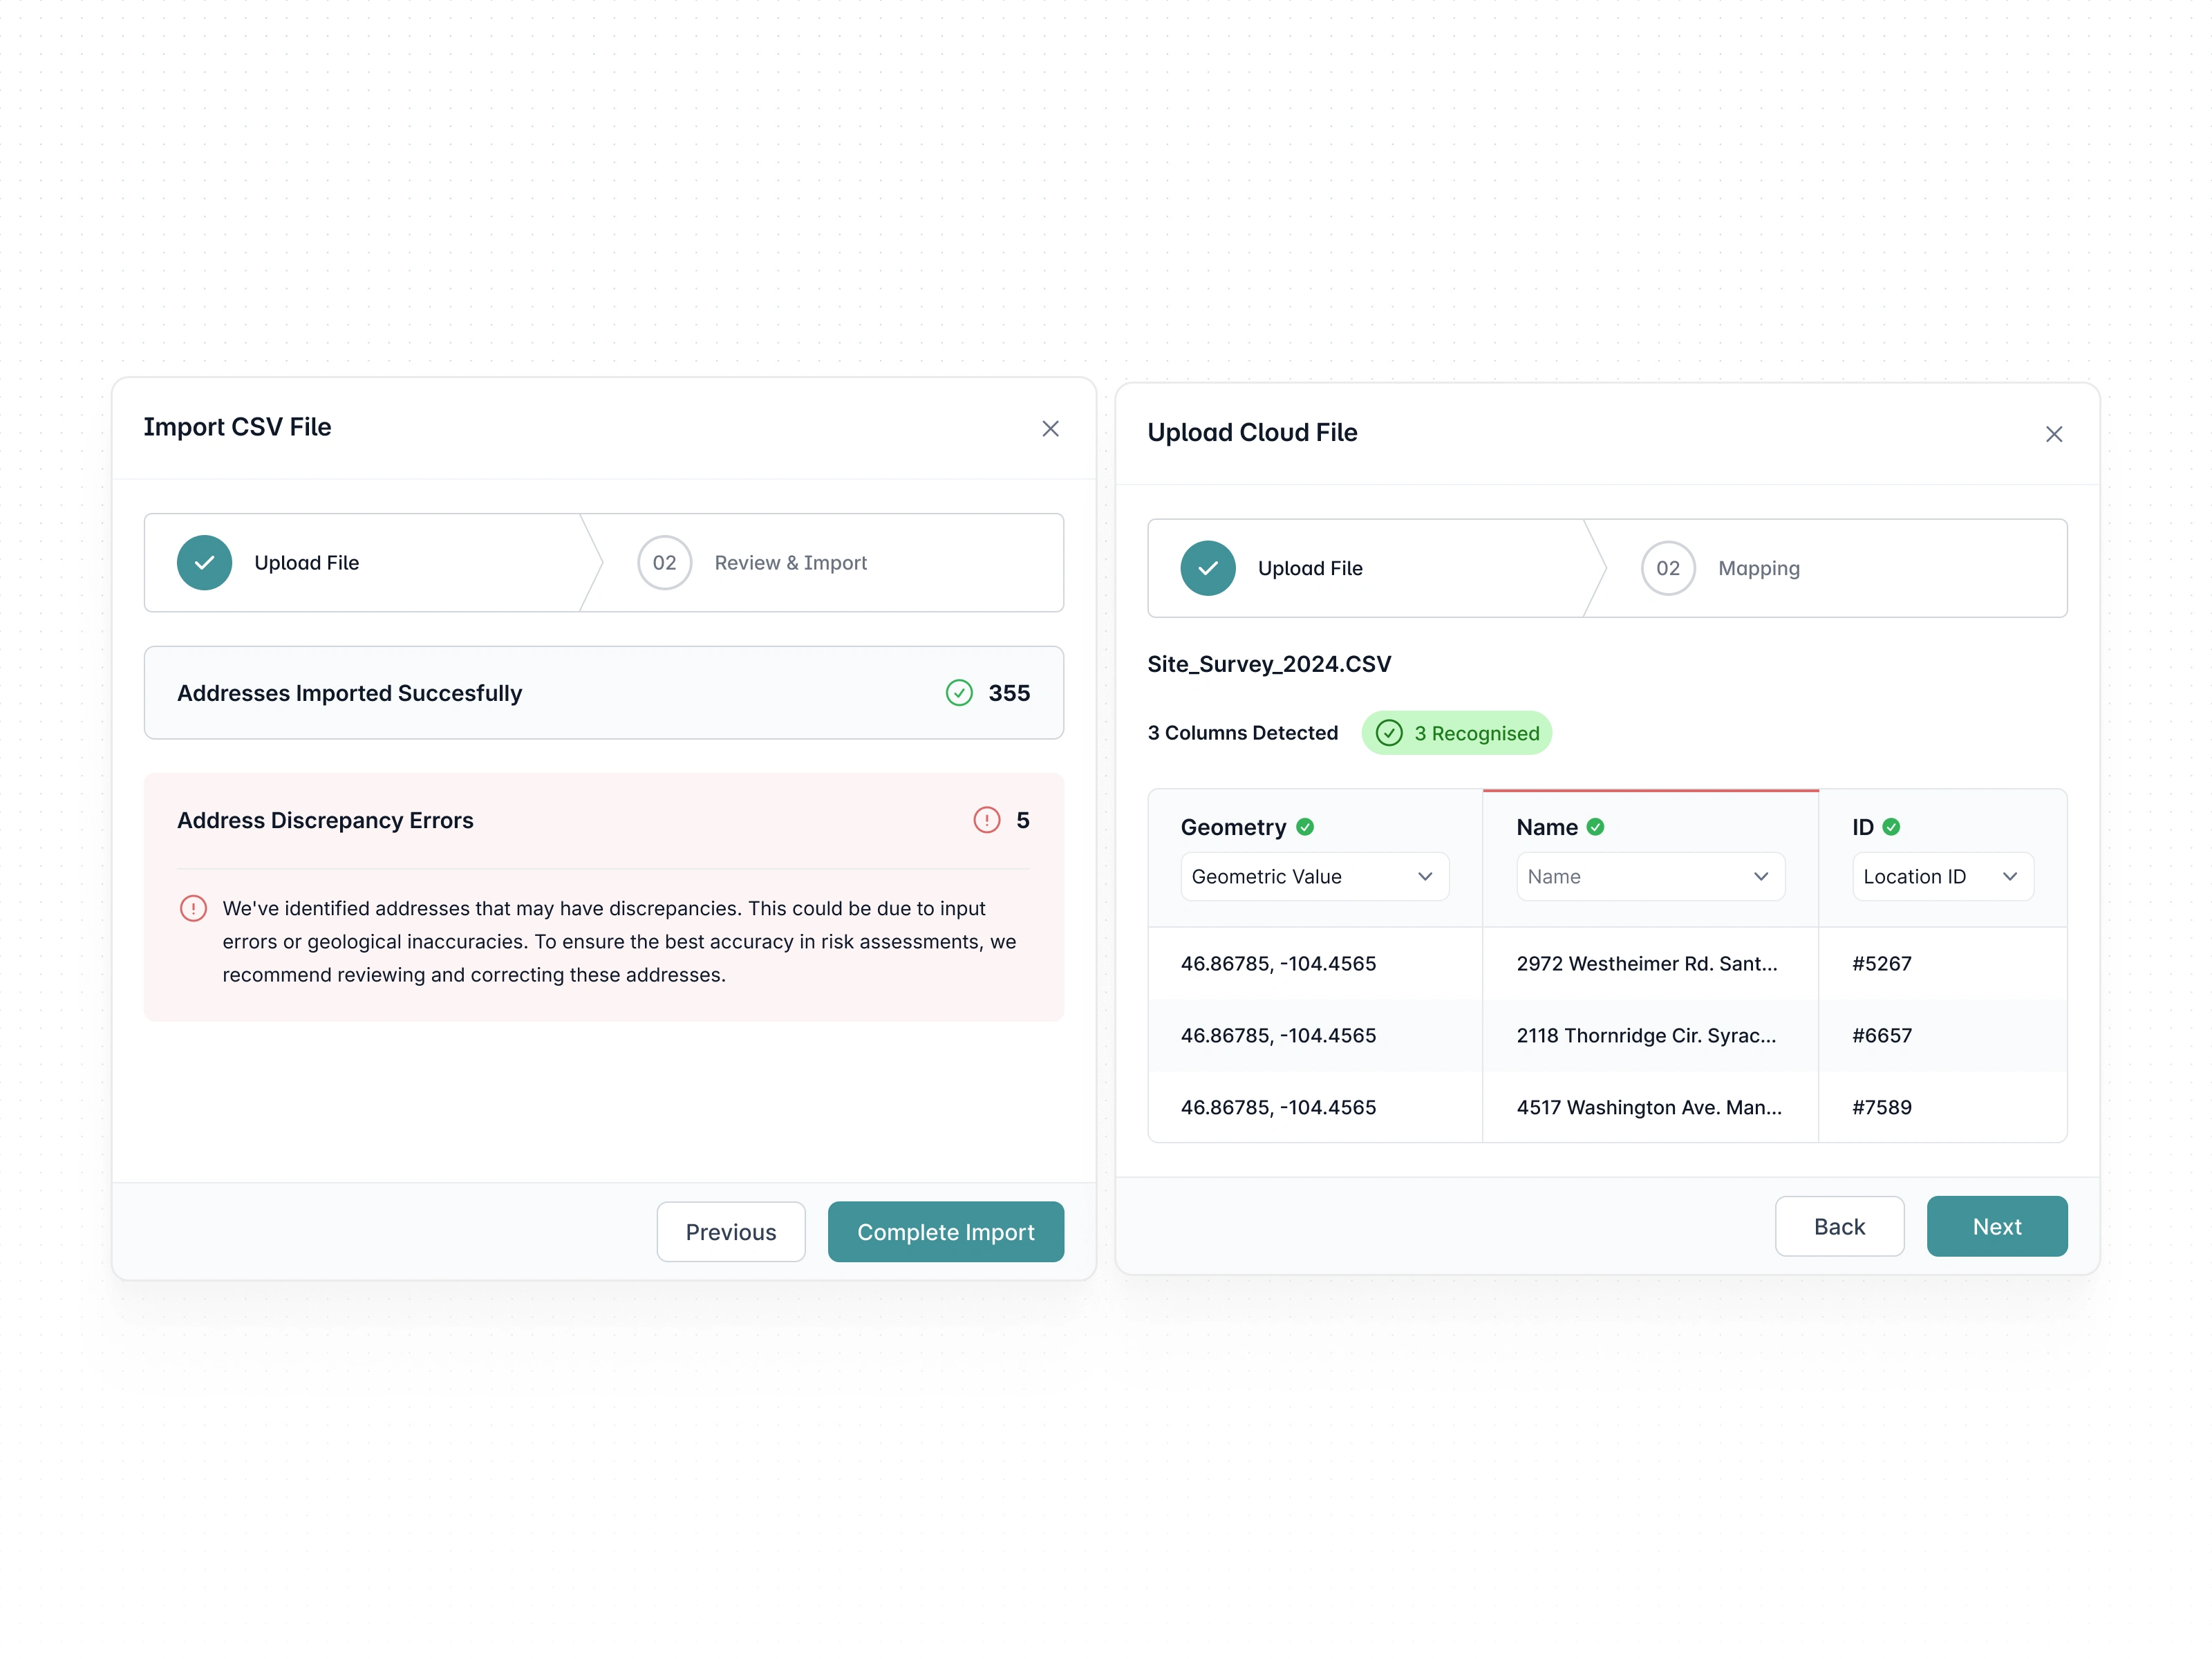Click the Previous button
2212x1659 pixels.
730,1232
